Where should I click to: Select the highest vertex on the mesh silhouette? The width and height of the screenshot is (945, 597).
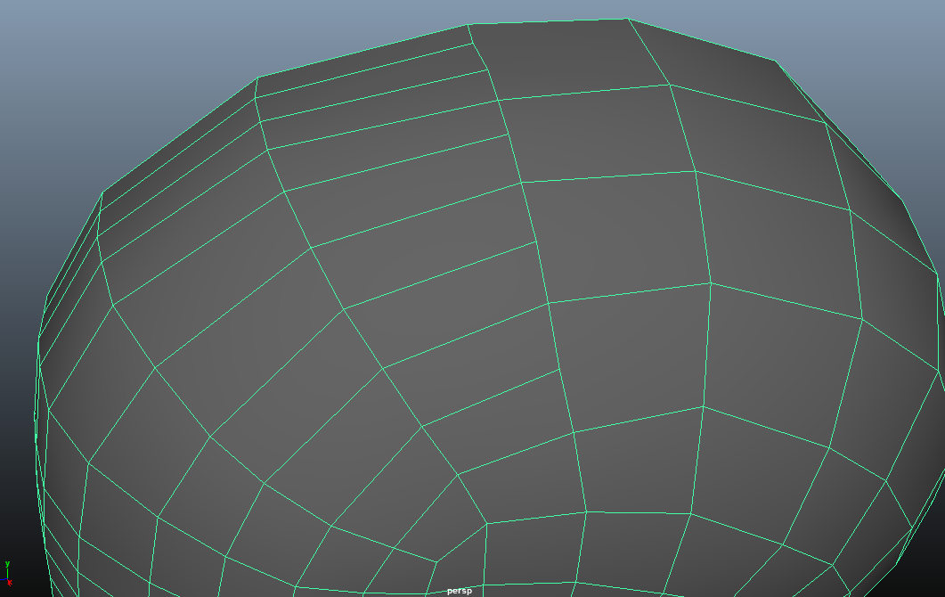pos(626,19)
